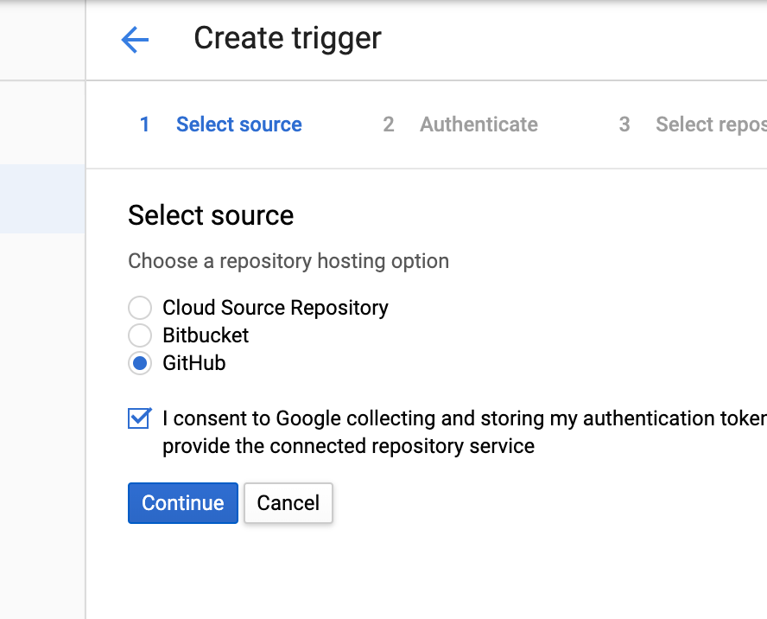767x619 pixels.
Task: Select the Cloud Source Repository radio button
Action: pos(140,308)
